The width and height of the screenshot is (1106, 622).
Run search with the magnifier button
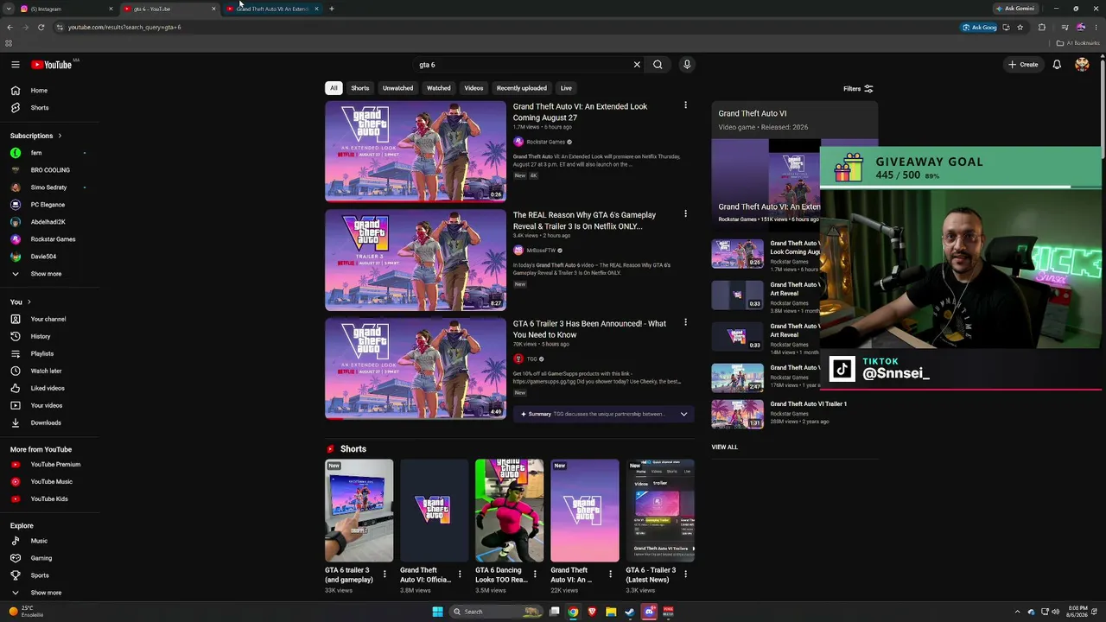[658, 65]
